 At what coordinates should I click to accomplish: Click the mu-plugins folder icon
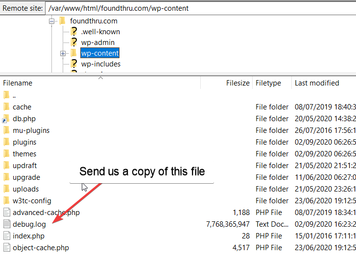[6, 130]
